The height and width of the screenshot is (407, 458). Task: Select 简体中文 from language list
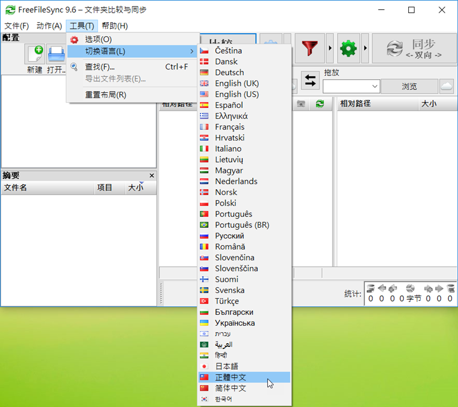[x=231, y=388]
